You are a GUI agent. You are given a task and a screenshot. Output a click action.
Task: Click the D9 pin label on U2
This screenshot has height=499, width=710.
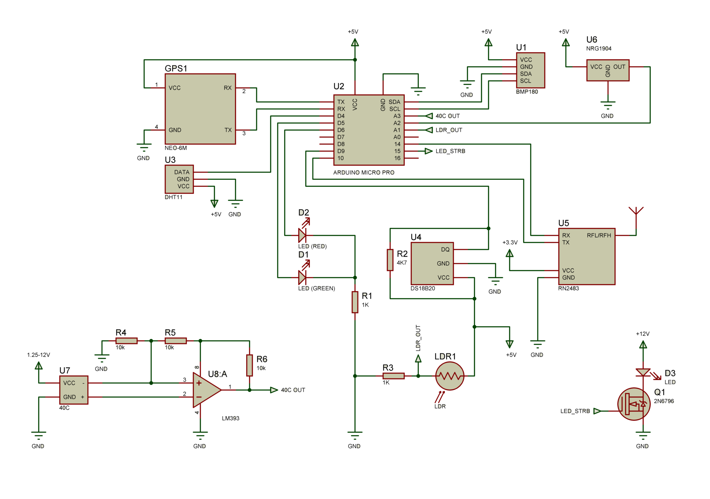click(x=341, y=151)
